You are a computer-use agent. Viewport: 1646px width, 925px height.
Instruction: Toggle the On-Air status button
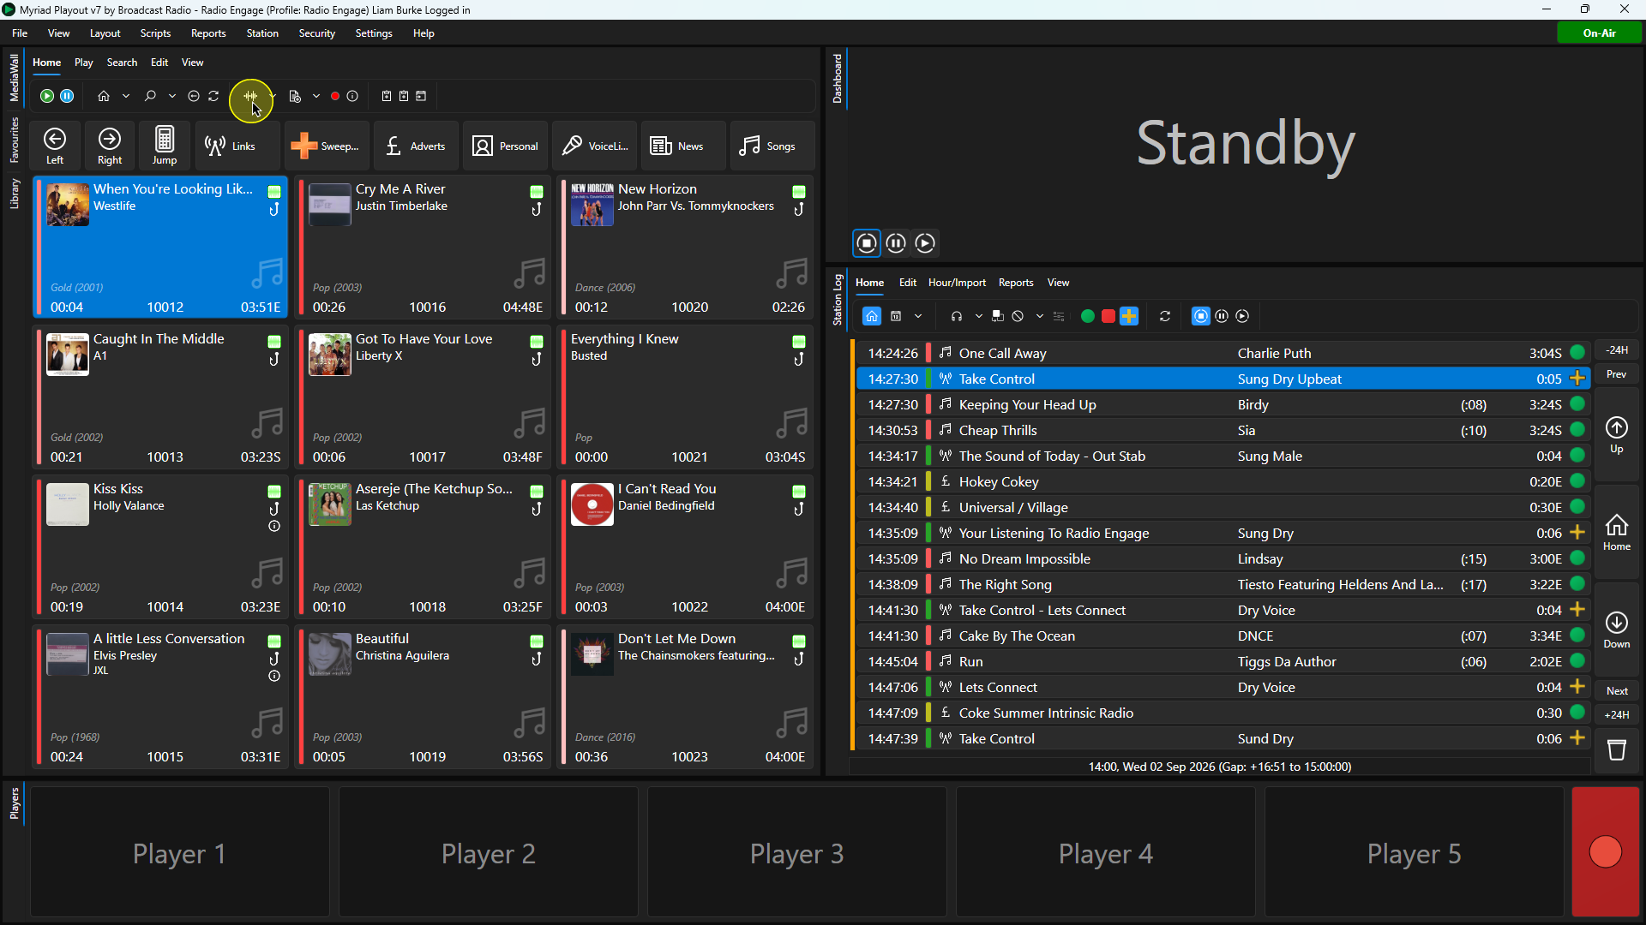click(x=1599, y=33)
